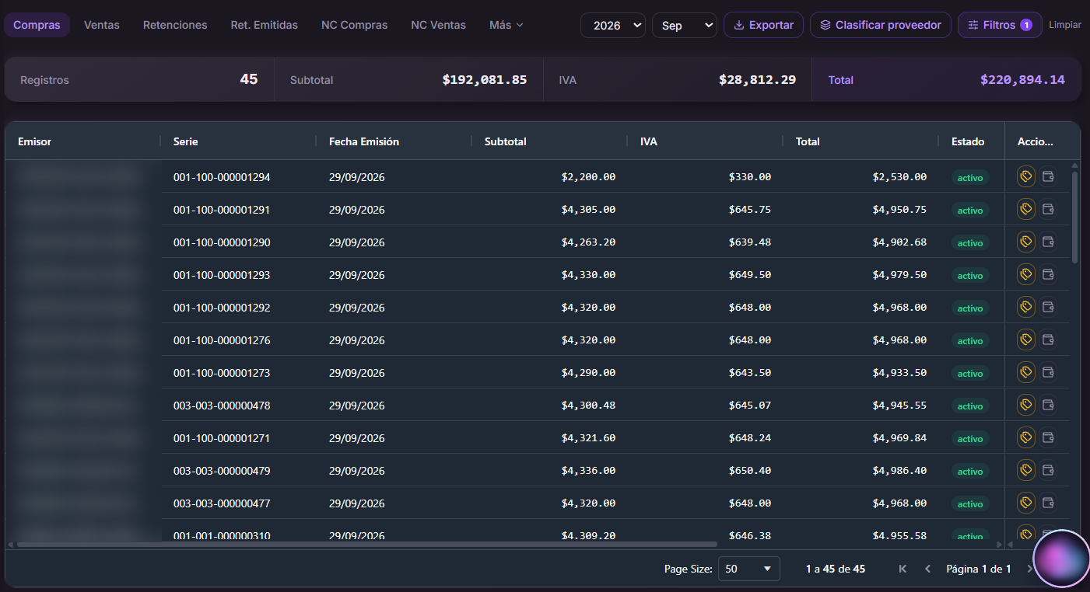Click wallet icon in row 001-100-000001291
This screenshot has height=592, width=1090.
click(1048, 210)
